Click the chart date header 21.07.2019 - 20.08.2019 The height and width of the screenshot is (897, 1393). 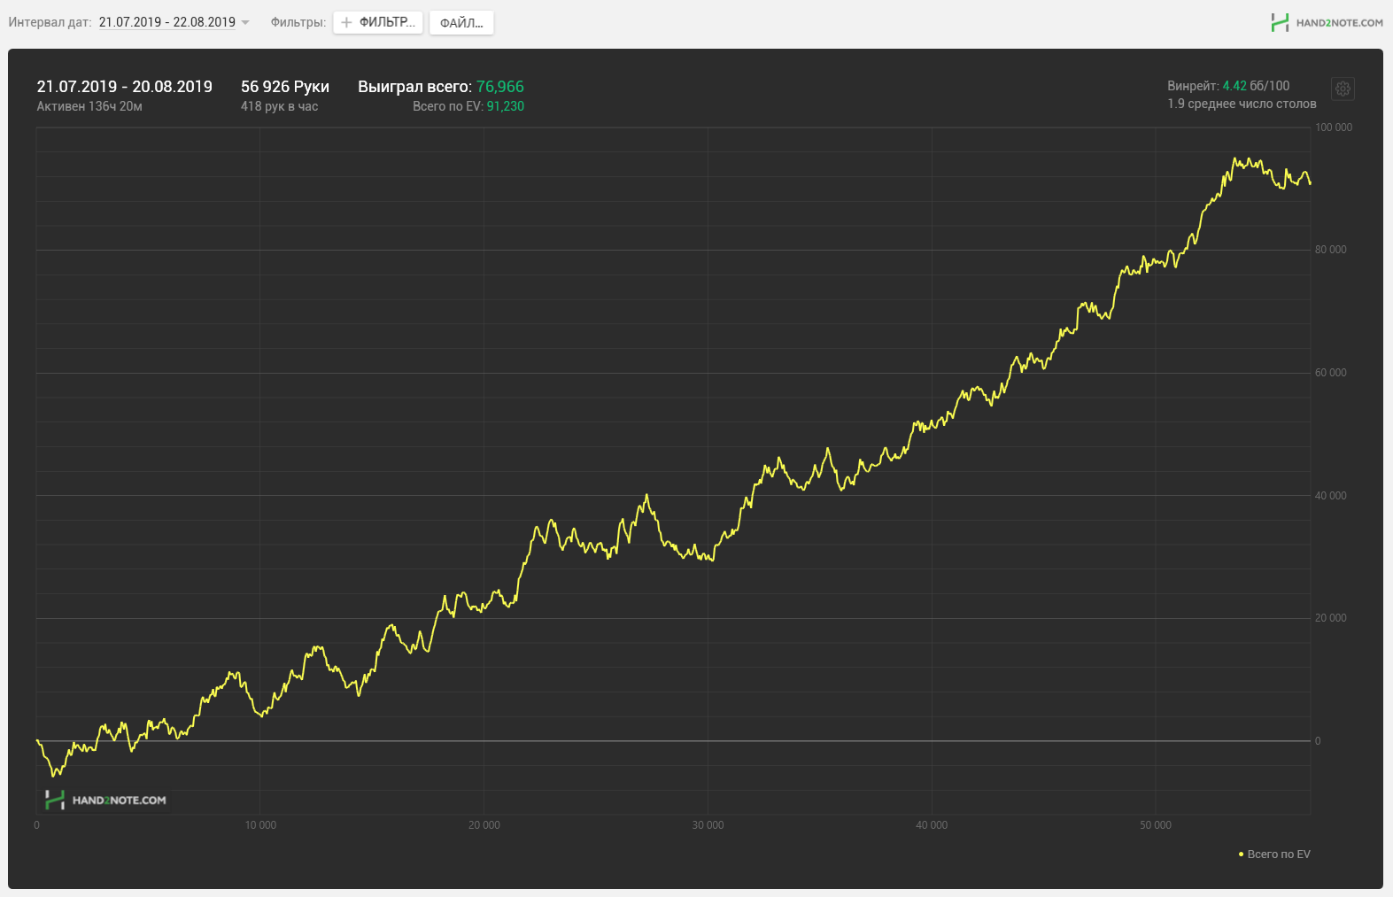(125, 87)
